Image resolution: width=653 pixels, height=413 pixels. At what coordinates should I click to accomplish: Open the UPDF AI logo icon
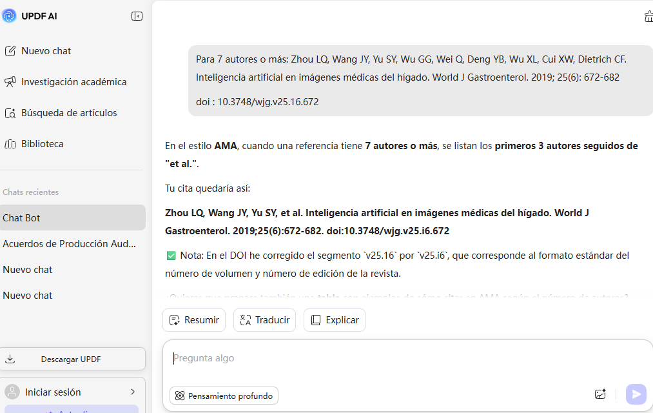click(x=9, y=15)
